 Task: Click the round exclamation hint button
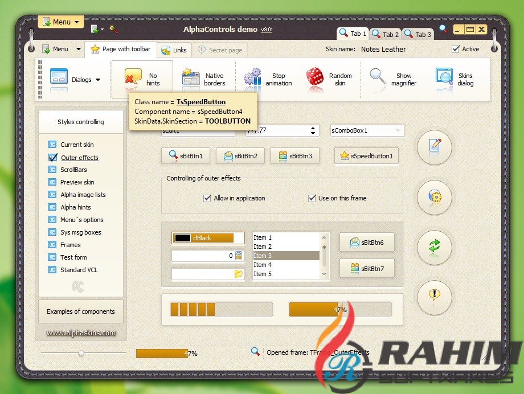(x=435, y=297)
